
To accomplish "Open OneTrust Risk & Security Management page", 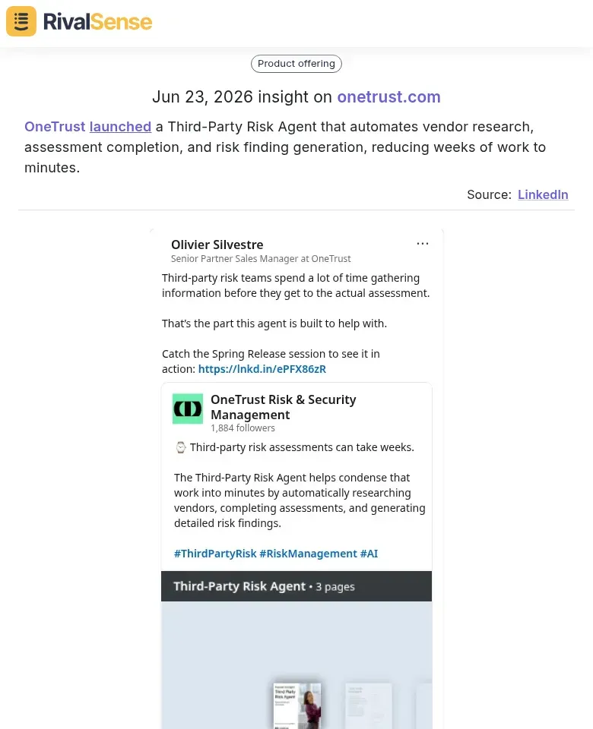I will pos(283,407).
